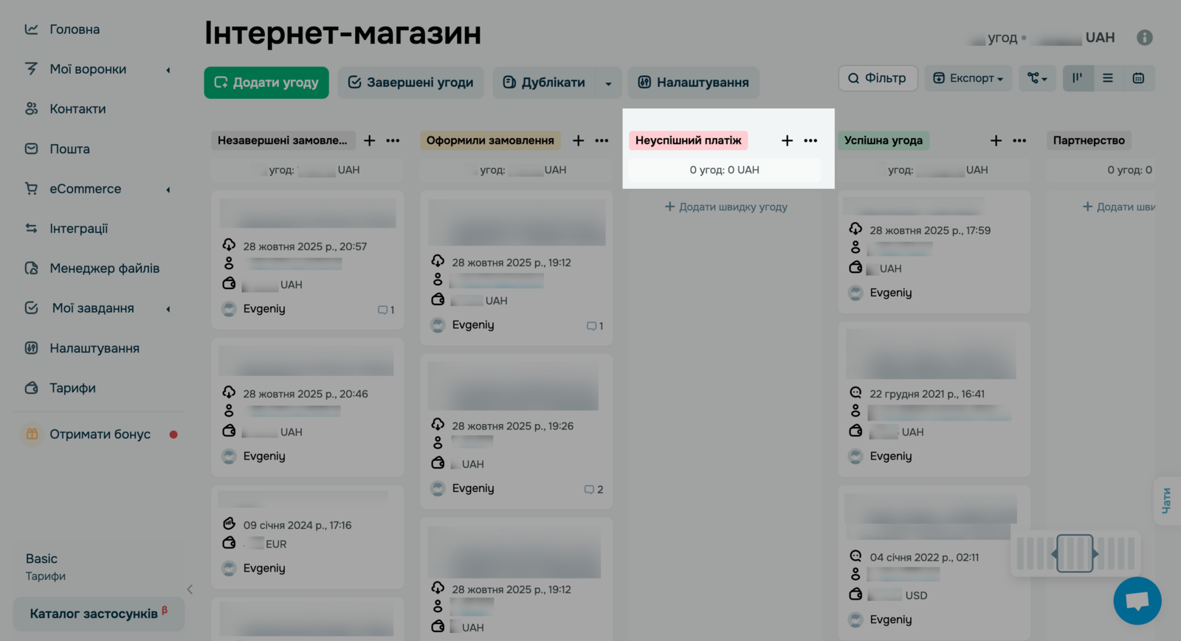This screenshot has width=1181, height=641.
Task: Collapse the sidebar with the chevron
Action: point(190,589)
